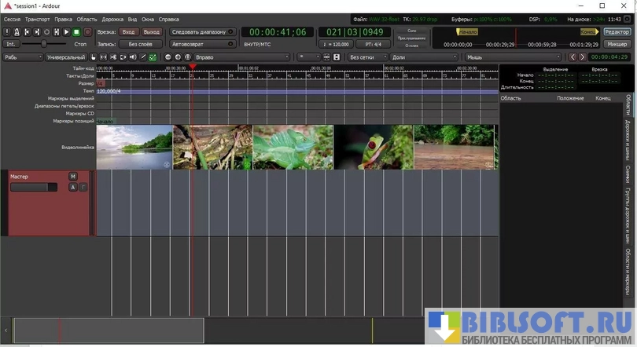
Task: Expand the 'Мышь' edit point dropdown
Action: tap(513, 57)
